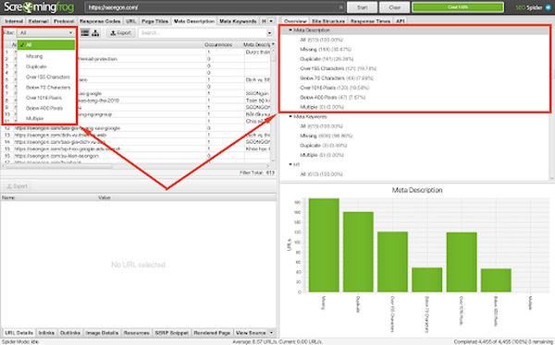555x345 pixels.
Task: Open the Protocol tab
Action: coord(64,21)
